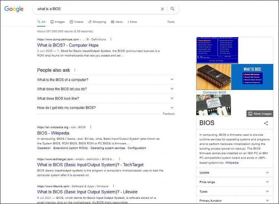This screenshot has height=204, width=279.
Task: Click the 'About 357,000,000 results' text
Action: (x=65, y=31)
